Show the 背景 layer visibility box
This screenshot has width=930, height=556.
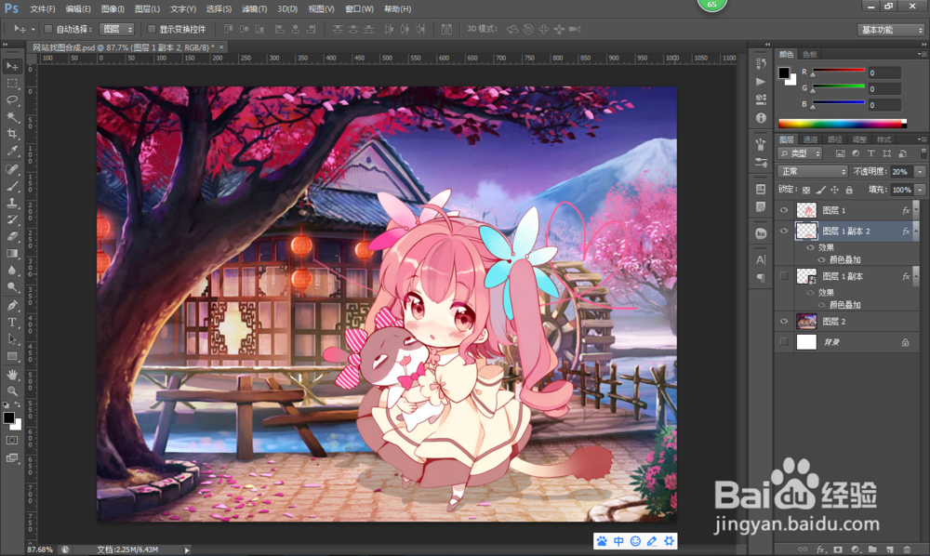(x=784, y=342)
